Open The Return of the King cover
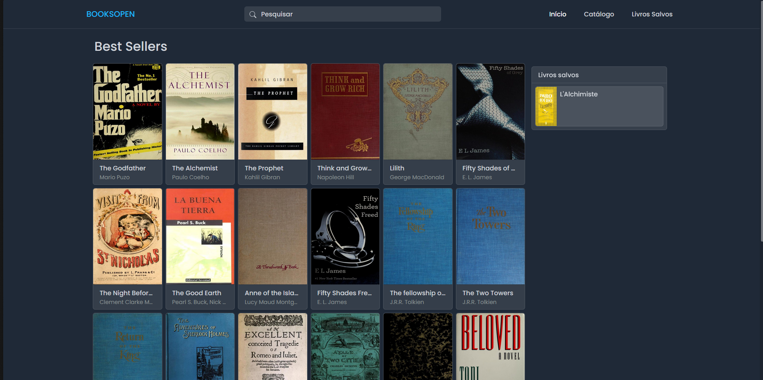Screen dimensions: 763x380 pos(128,346)
